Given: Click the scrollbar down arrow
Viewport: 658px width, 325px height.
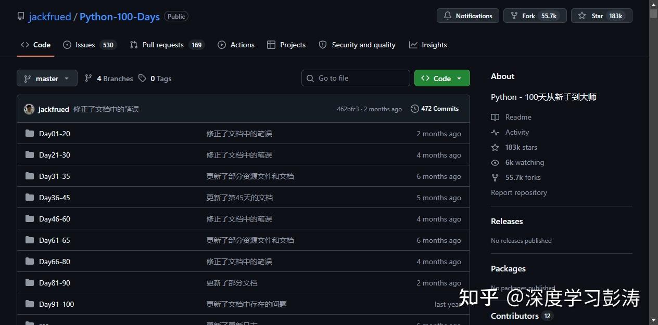Looking at the screenshot, I should coord(654,320).
